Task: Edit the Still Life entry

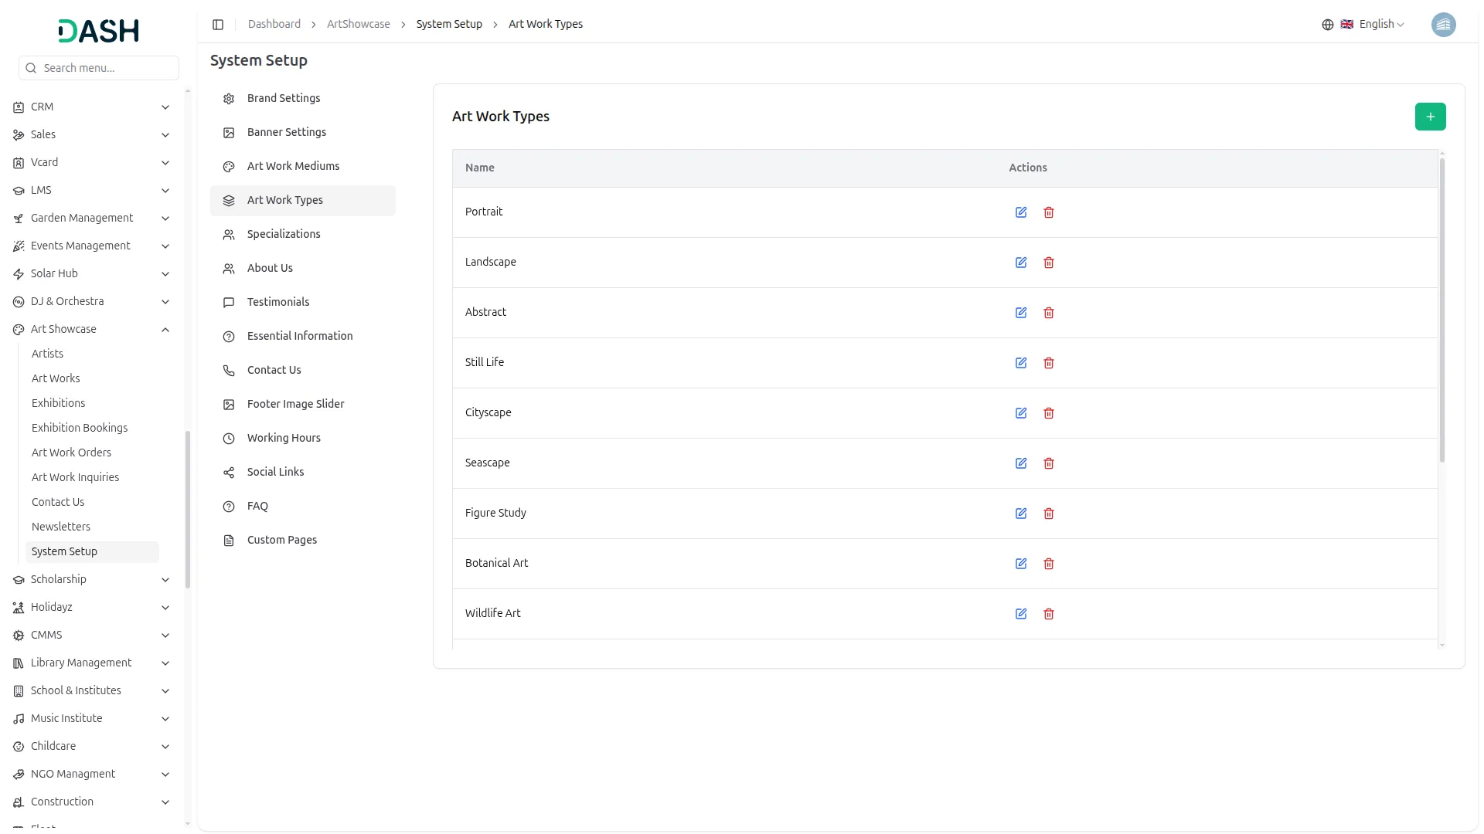Action: [1020, 363]
